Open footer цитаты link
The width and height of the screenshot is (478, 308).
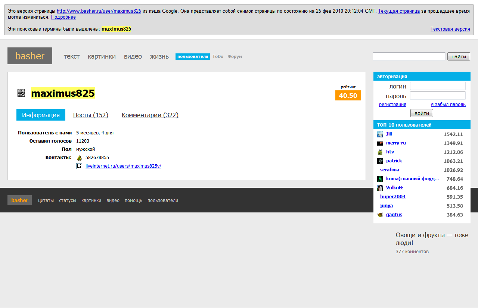tap(46, 200)
